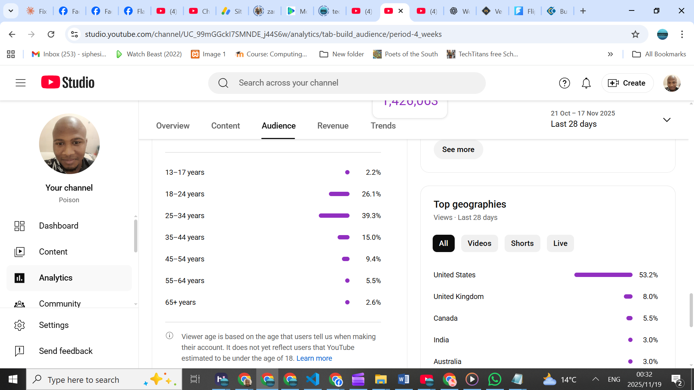Select the Live filter chip

[x=560, y=243]
